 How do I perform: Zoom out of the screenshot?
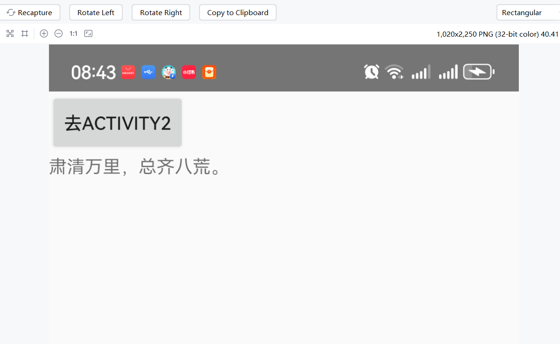click(x=59, y=33)
